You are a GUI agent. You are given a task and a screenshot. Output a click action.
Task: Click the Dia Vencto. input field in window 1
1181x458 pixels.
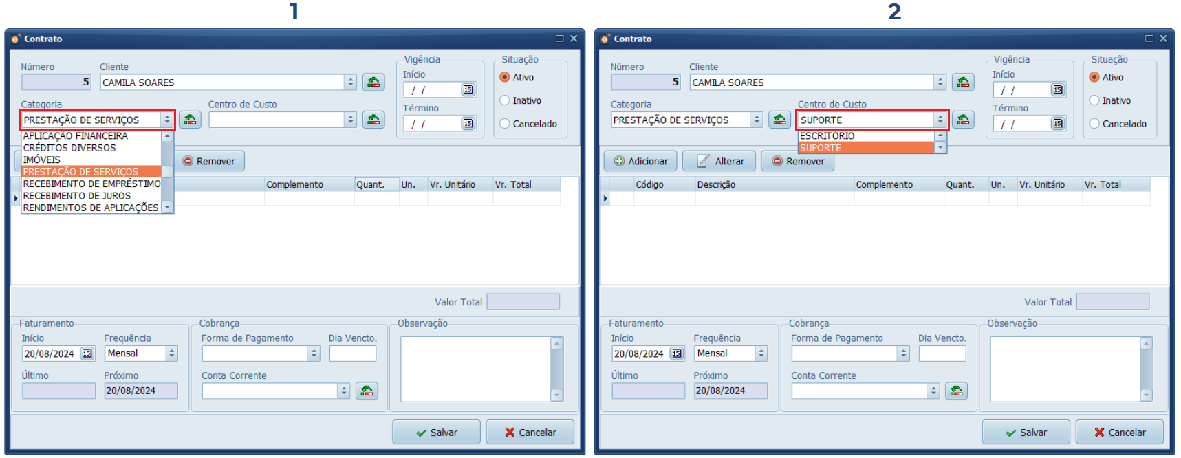tap(352, 353)
